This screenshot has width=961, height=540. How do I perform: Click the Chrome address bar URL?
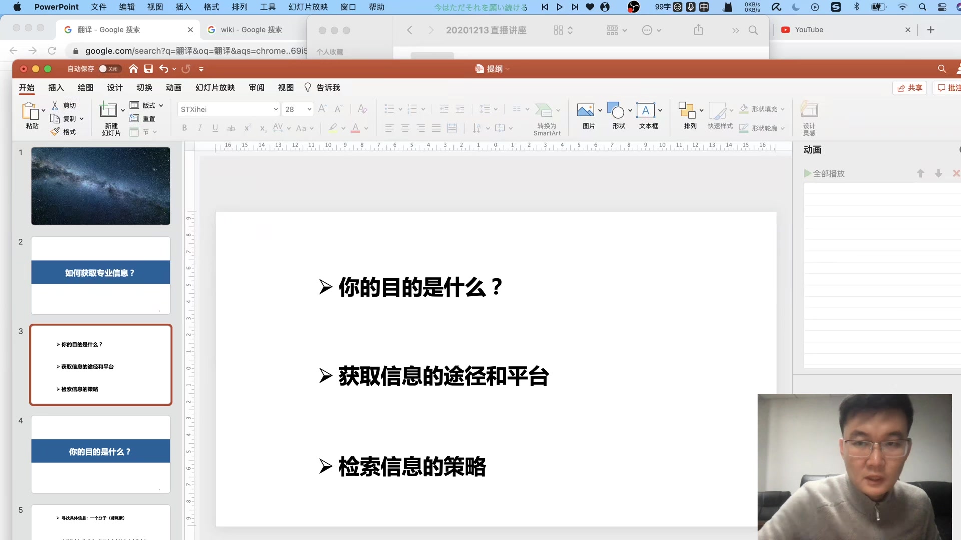click(x=196, y=51)
